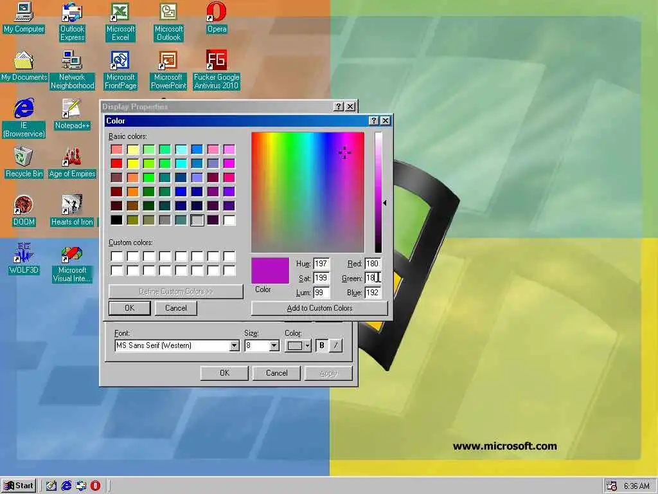Image resolution: width=658 pixels, height=494 pixels.
Task: Click the luminance slider arrow
Action: tap(384, 203)
